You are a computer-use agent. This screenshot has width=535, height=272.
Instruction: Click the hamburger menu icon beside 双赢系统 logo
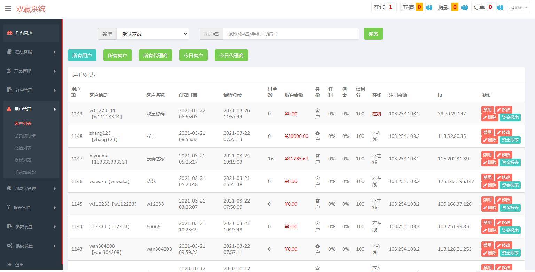pyautogui.click(x=8, y=9)
